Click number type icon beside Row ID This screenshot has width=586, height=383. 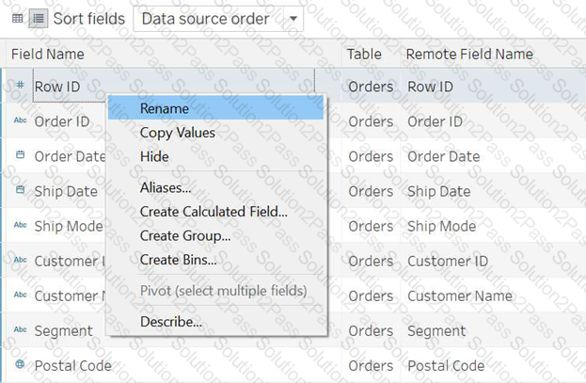point(20,87)
